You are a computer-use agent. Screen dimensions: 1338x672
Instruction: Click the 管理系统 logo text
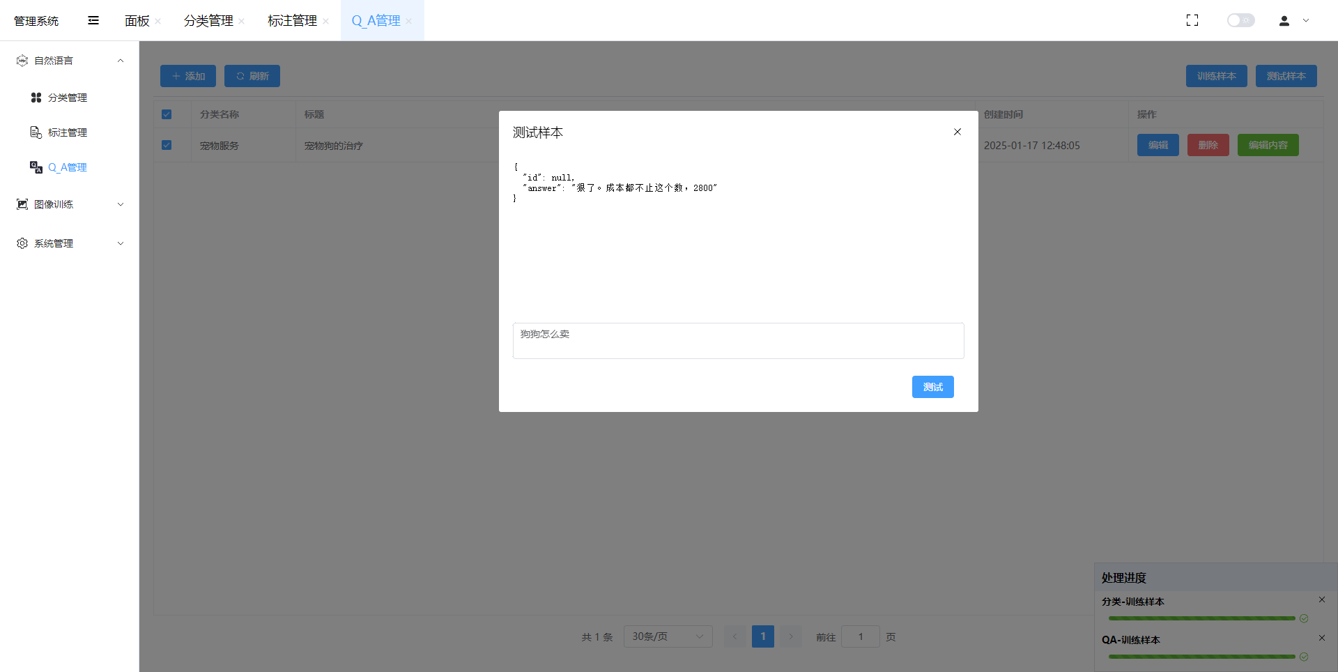point(36,21)
